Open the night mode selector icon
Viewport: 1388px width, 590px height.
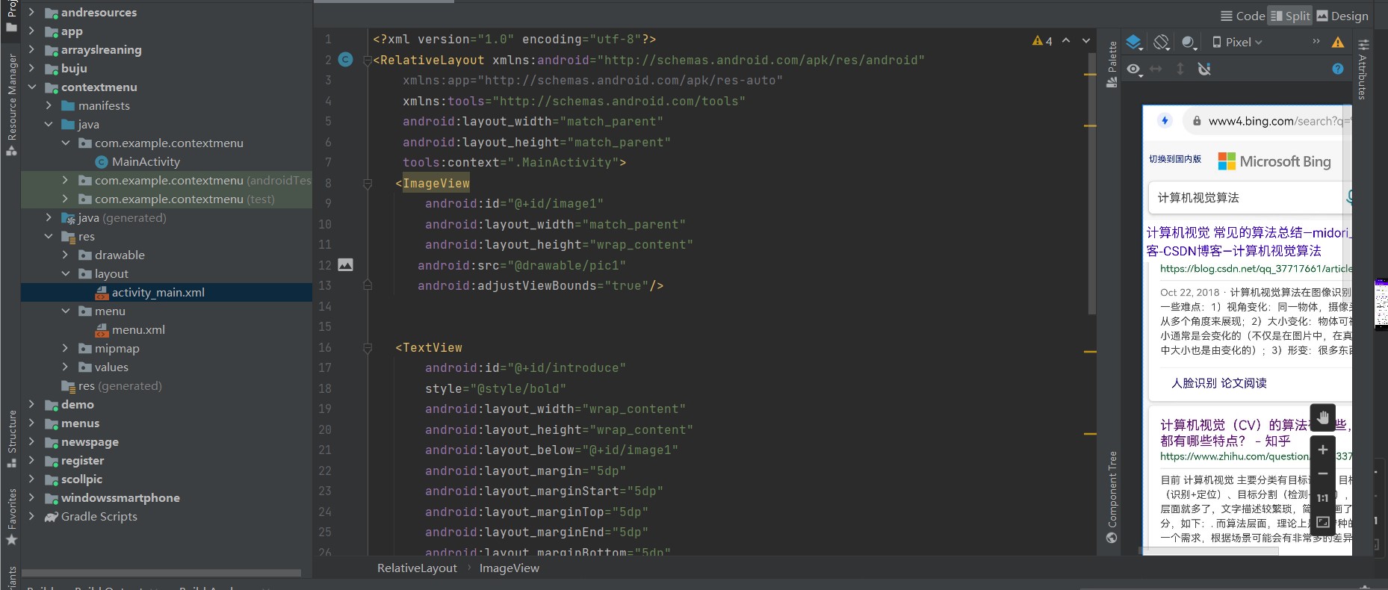point(1189,43)
